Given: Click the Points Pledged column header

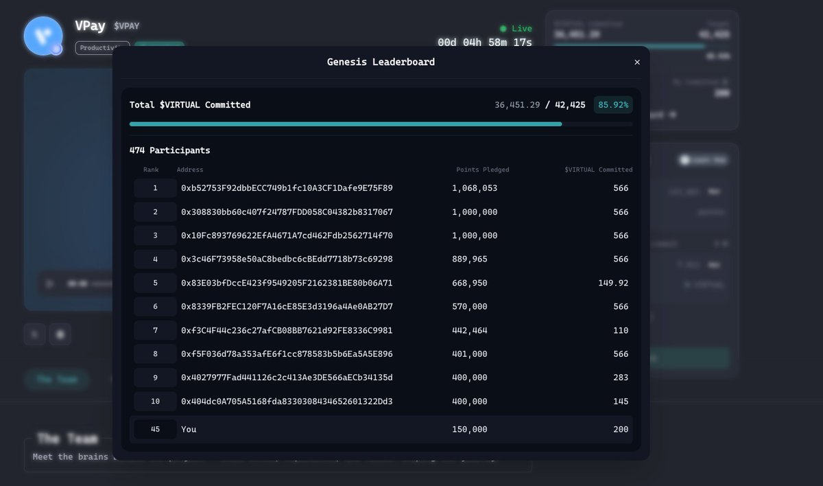Looking at the screenshot, I should pos(483,170).
